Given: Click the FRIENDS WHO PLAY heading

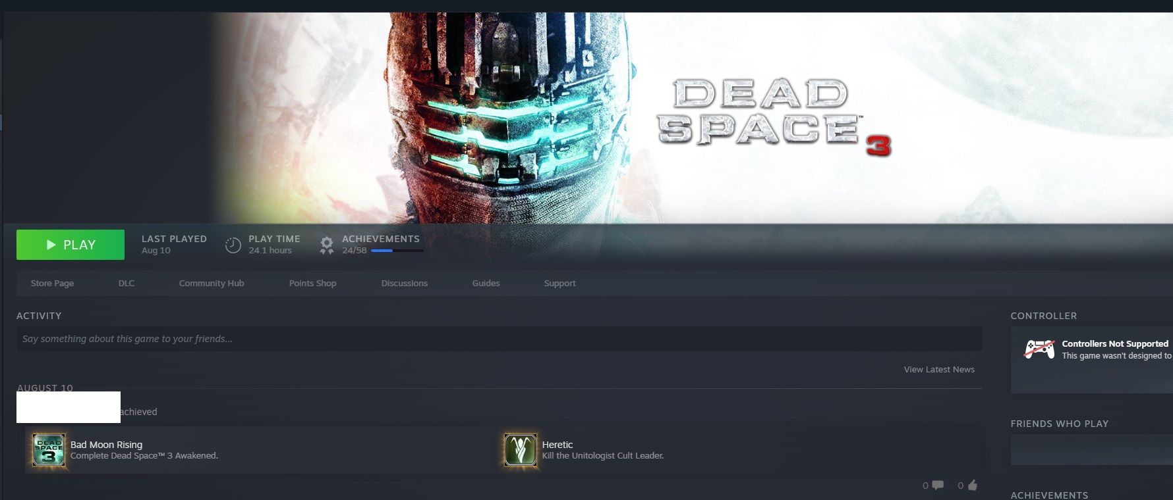Looking at the screenshot, I should 1060,424.
